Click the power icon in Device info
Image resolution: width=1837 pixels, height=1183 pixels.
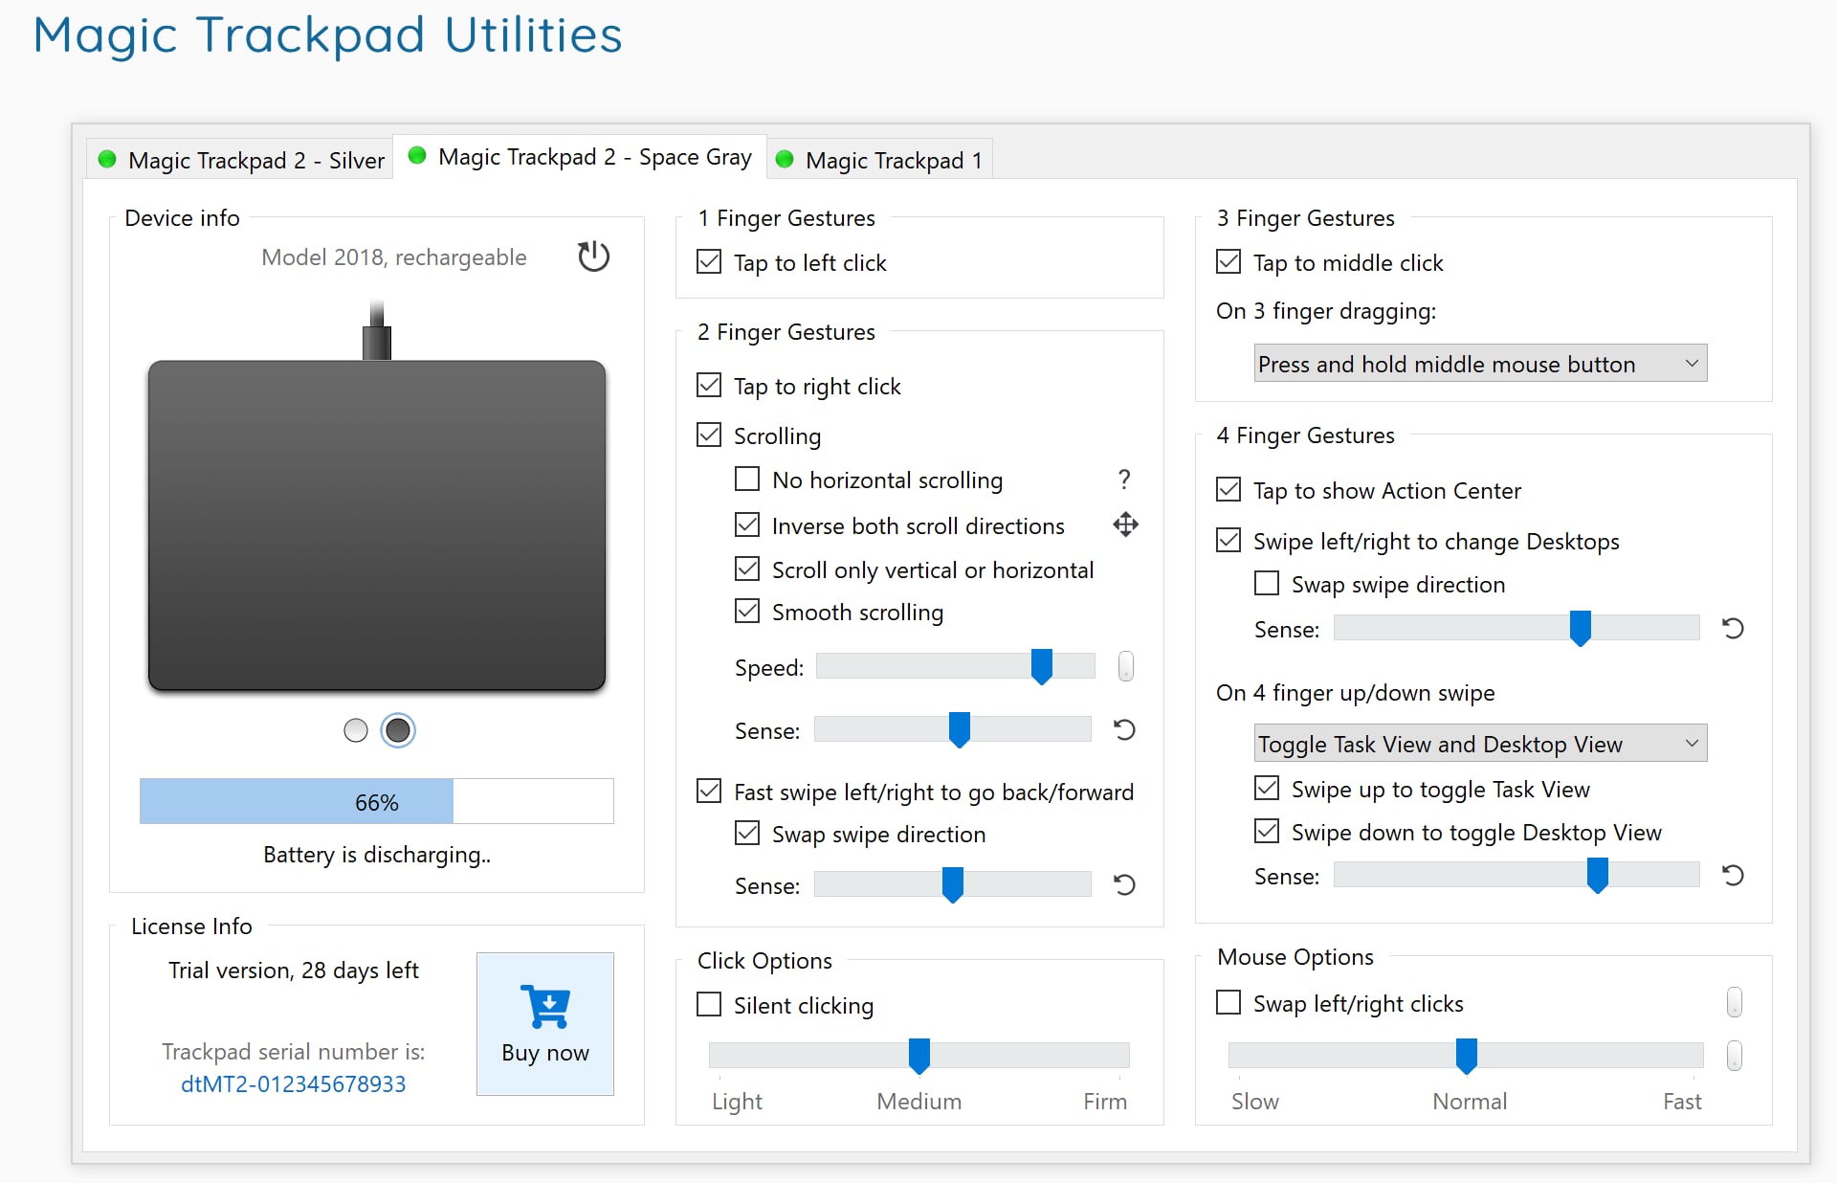click(x=593, y=257)
